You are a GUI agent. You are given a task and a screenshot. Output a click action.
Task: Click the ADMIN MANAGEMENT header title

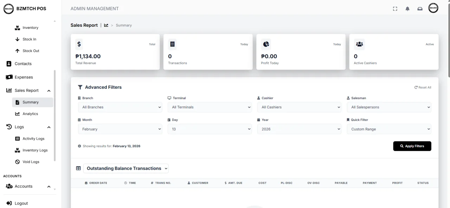(x=95, y=9)
